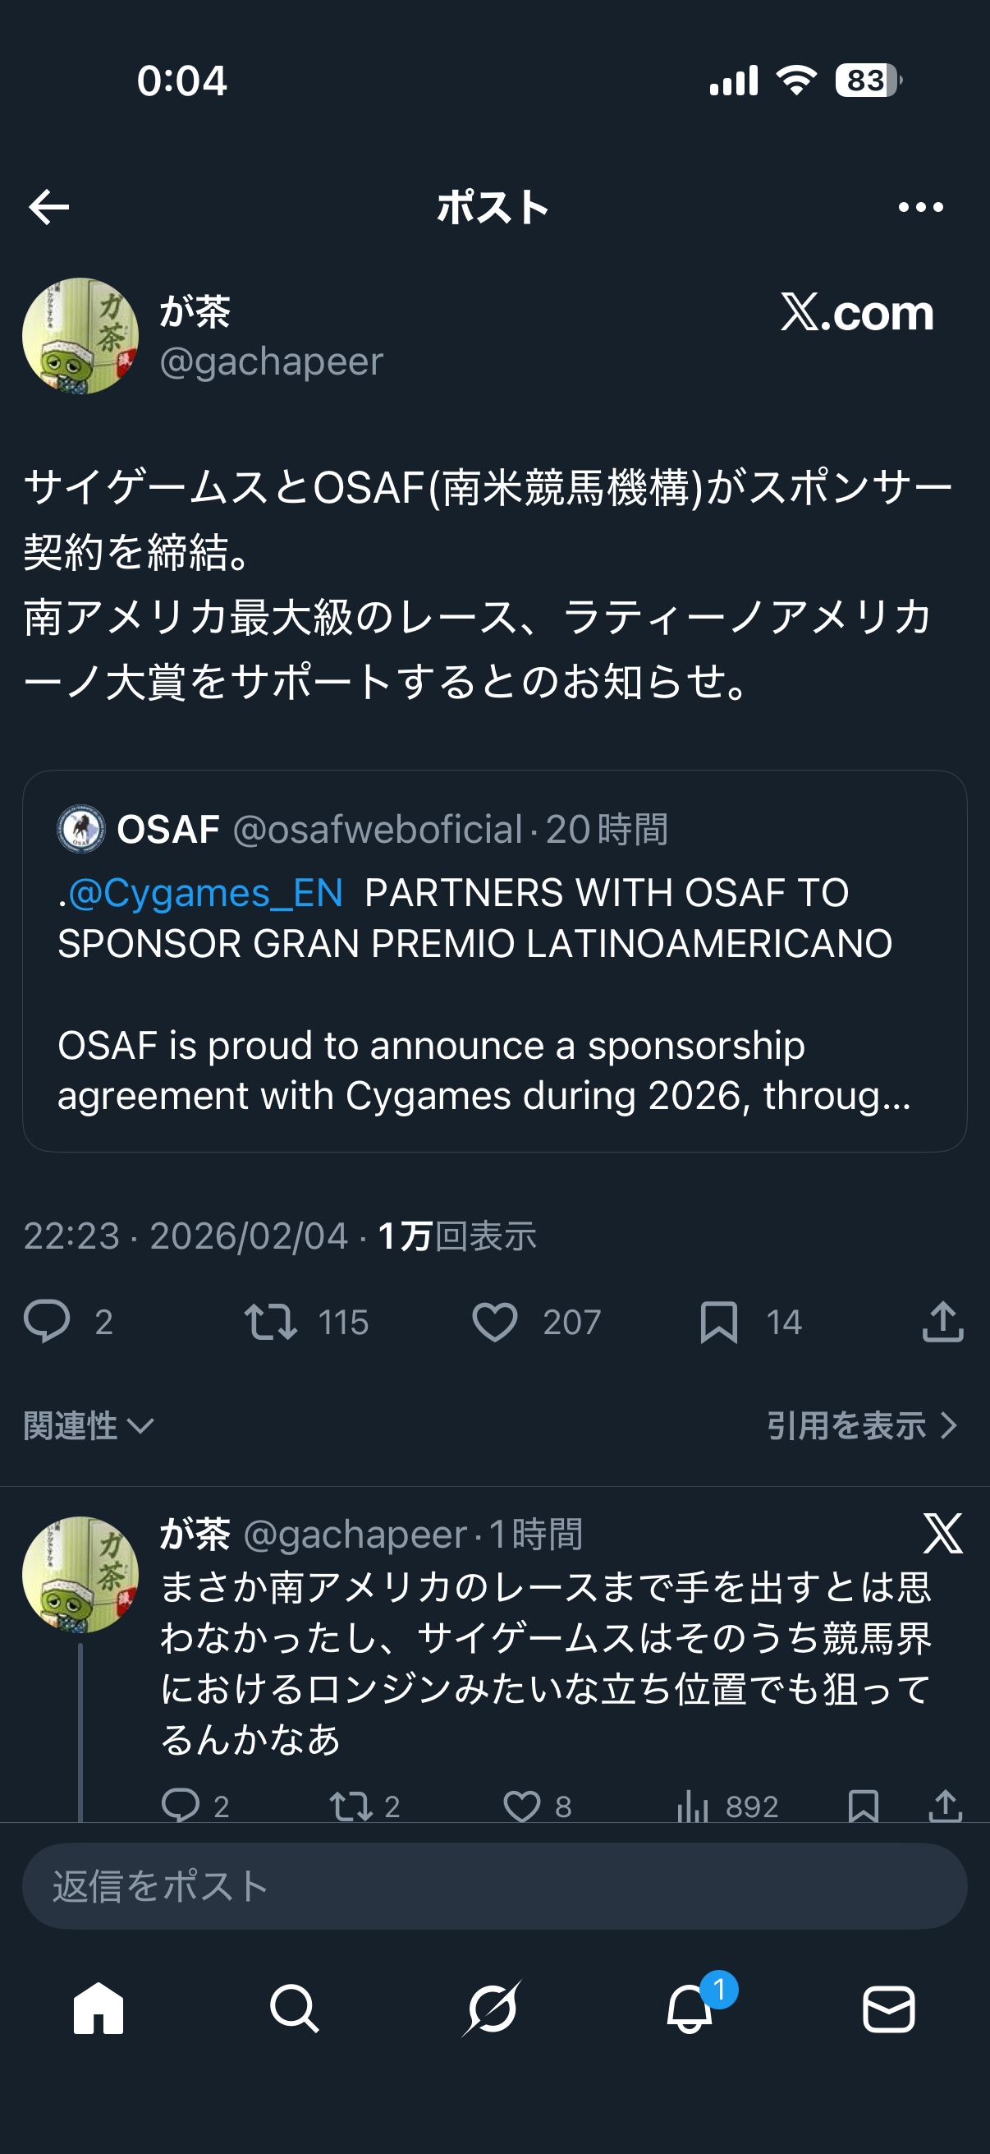Open the Grok tab icon
The image size is (990, 2154).
(493, 2009)
